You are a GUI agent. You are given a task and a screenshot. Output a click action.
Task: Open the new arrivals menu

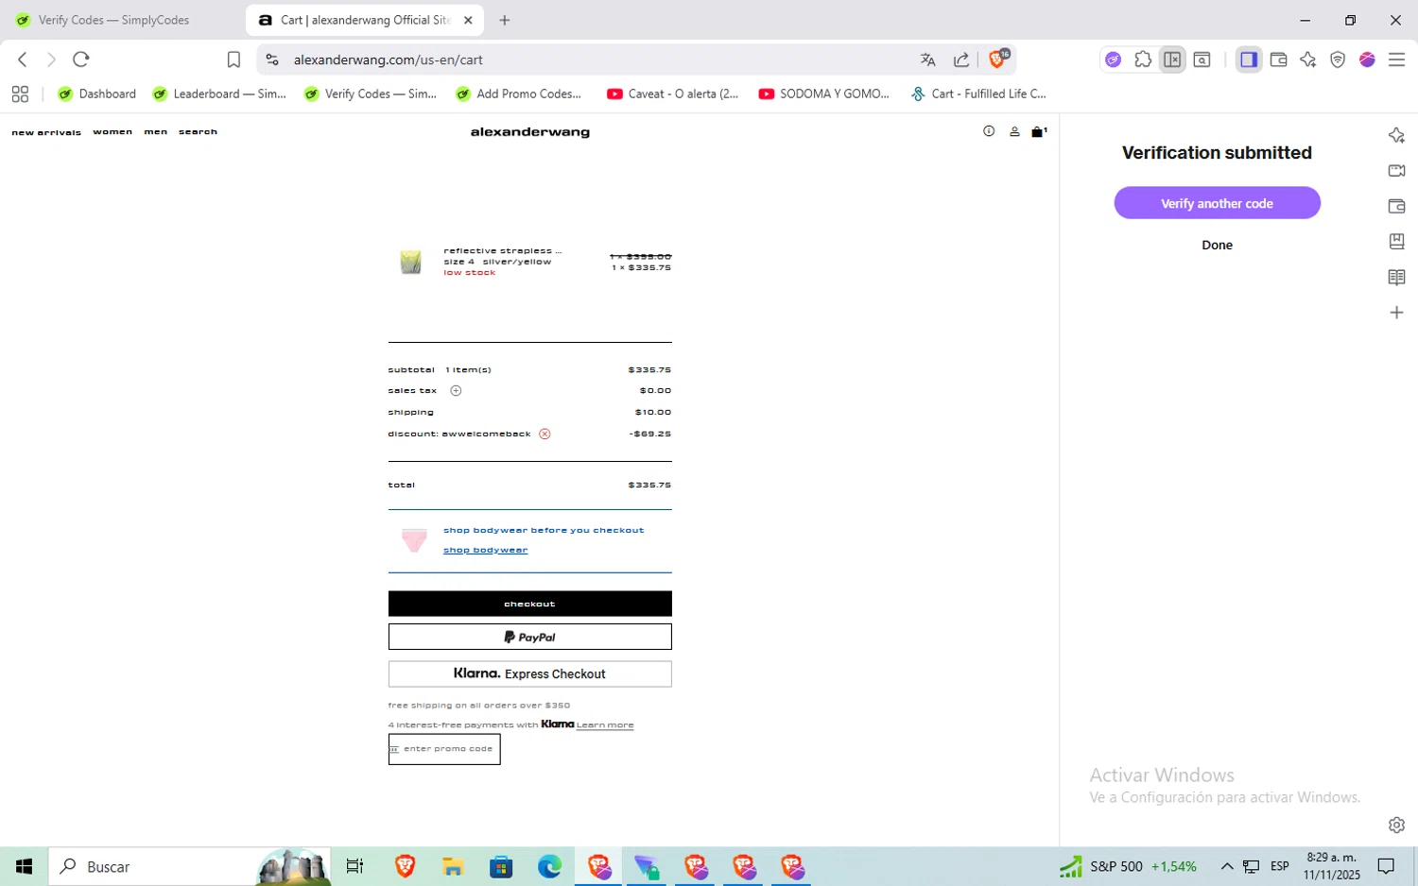pyautogui.click(x=46, y=132)
